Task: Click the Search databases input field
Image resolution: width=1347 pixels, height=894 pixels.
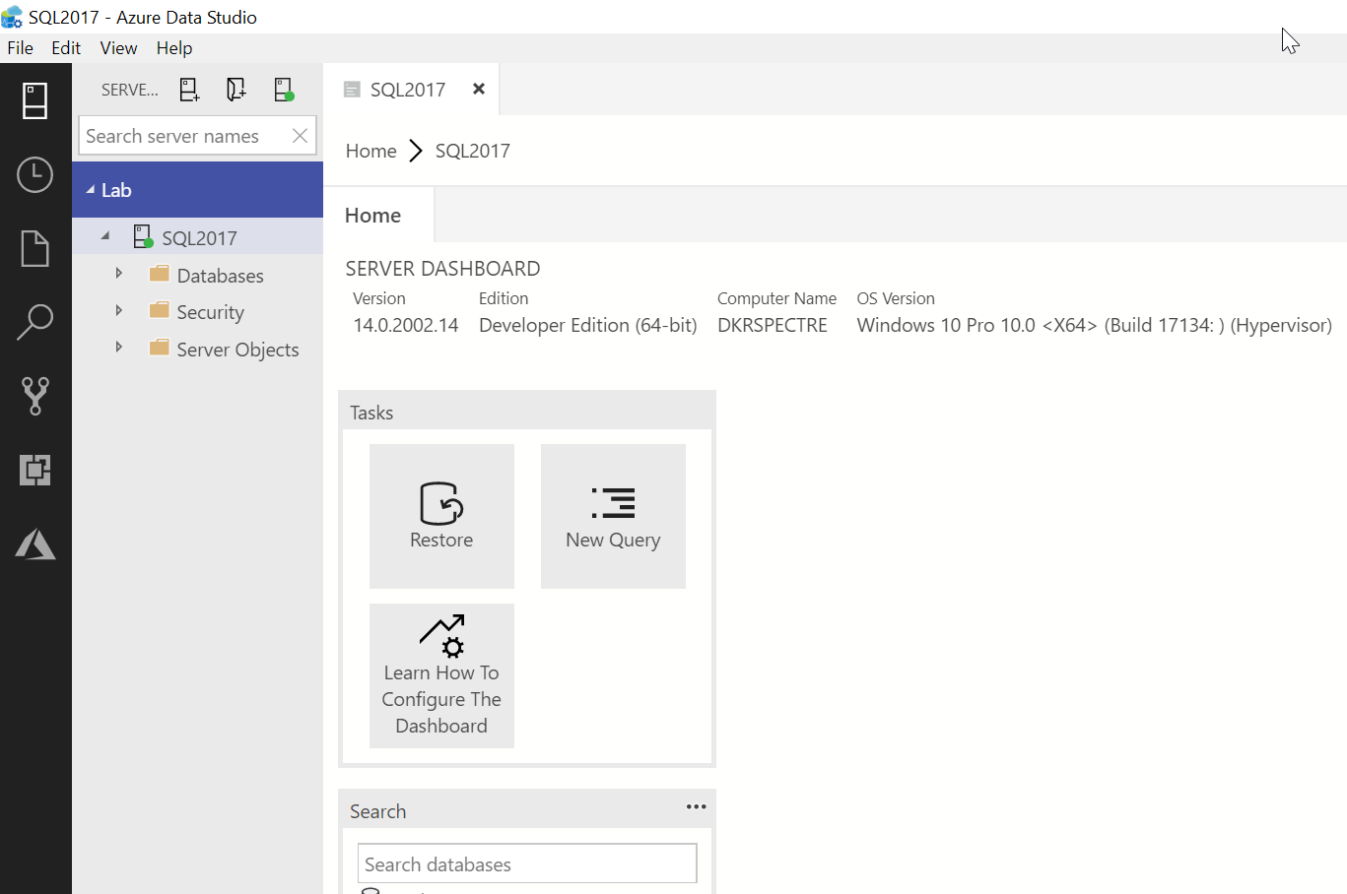Action: (526, 864)
